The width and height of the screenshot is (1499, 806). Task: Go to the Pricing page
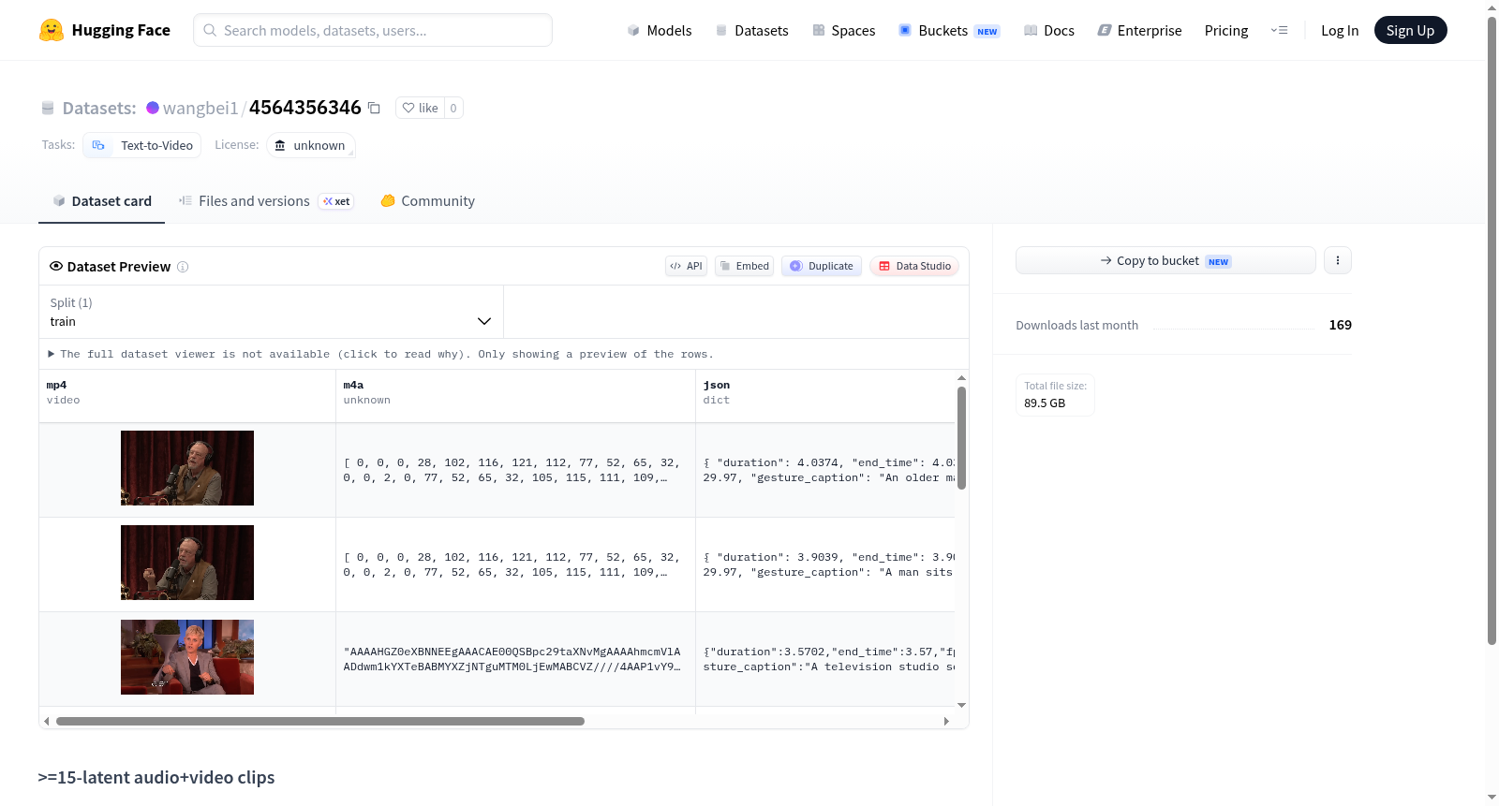click(1226, 30)
